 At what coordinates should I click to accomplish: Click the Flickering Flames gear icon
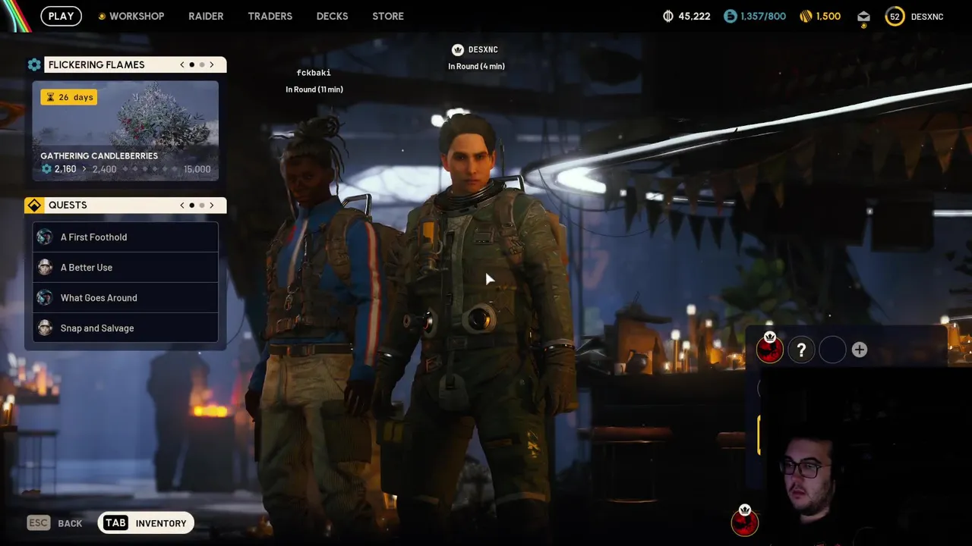[x=34, y=64]
